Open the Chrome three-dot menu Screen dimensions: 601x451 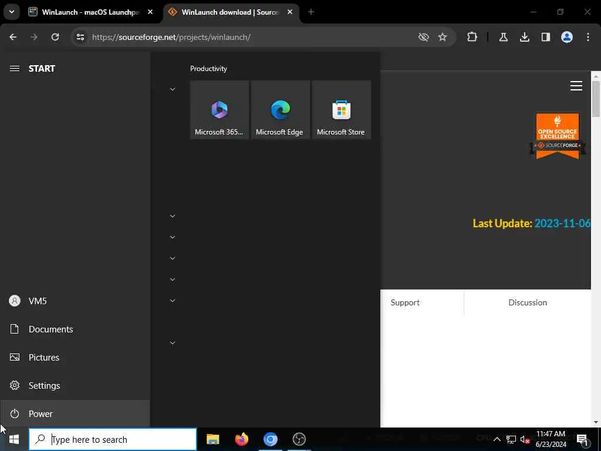[x=588, y=37]
